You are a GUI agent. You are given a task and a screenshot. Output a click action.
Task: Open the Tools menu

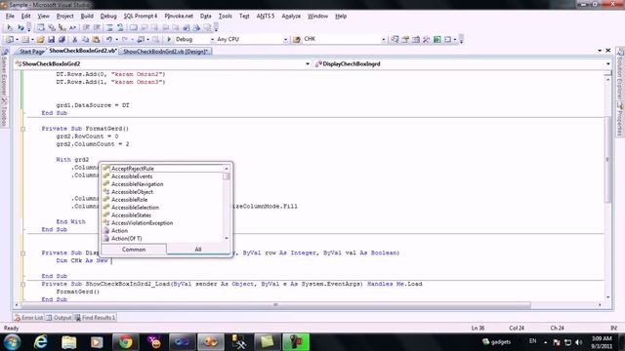[226, 16]
